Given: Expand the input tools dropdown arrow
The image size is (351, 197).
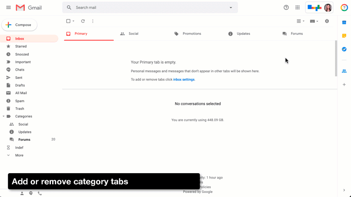Looking at the screenshot, I should coord(317,21).
